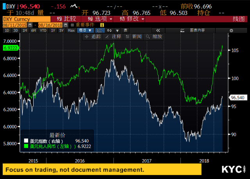The height and width of the screenshot is (179, 250).
Task: Open the 新闻 news overlay
Action: coord(134,37)
